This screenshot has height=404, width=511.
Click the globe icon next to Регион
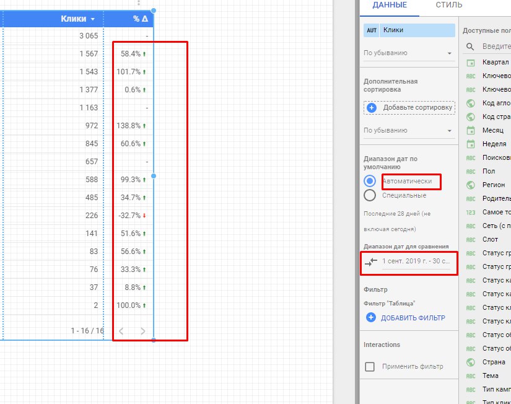[471, 185]
